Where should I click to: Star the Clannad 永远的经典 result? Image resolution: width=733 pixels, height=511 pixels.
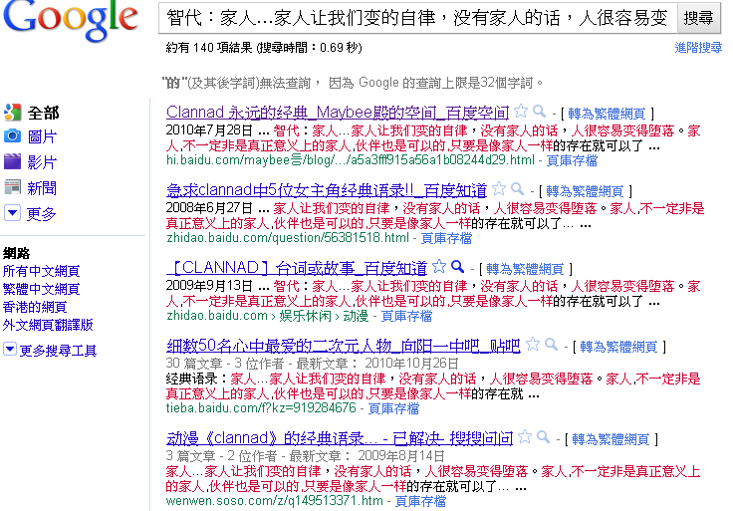coord(521,112)
